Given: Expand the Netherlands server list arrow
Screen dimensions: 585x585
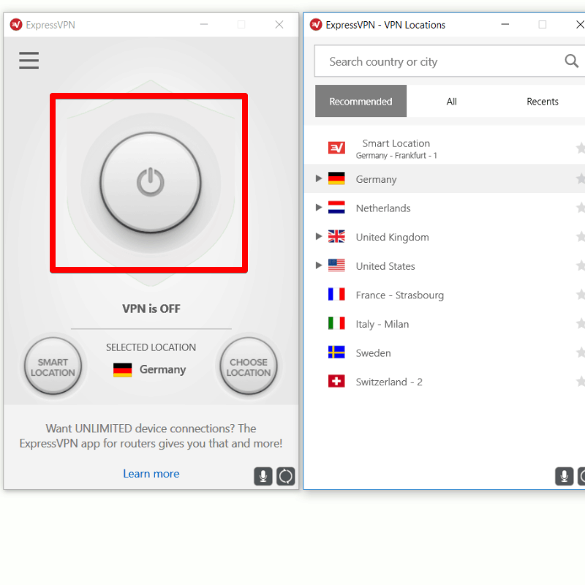Looking at the screenshot, I should point(319,207).
